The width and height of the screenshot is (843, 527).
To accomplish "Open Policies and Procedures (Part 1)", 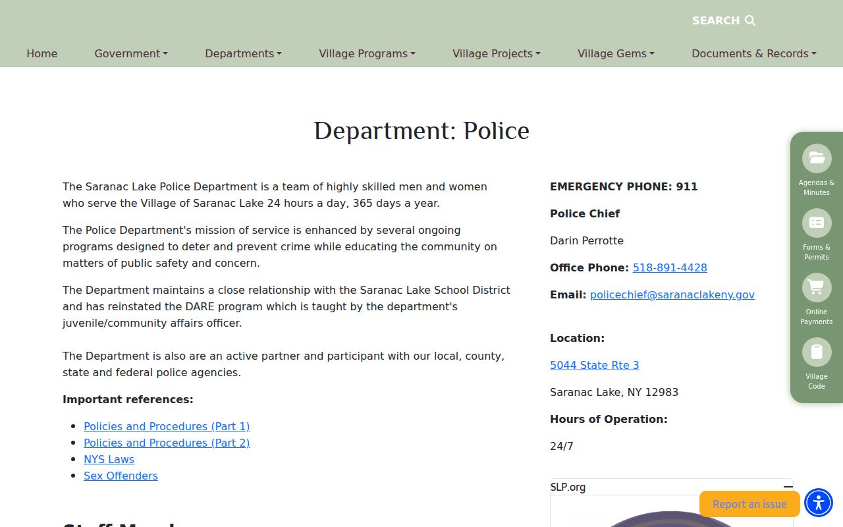I will [x=167, y=426].
